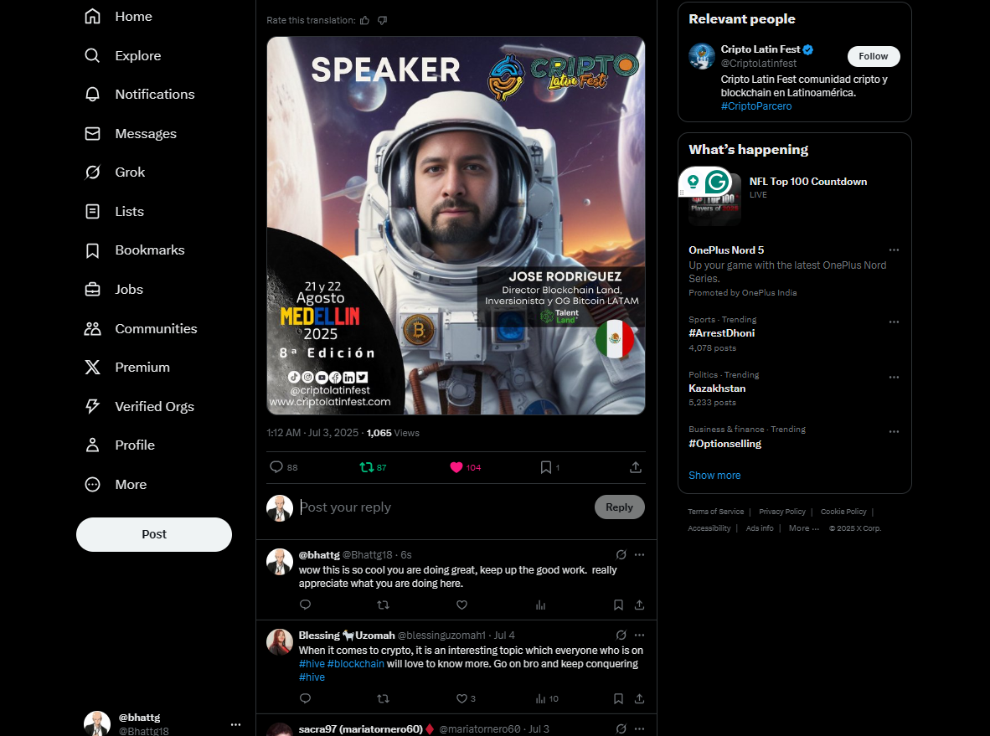Open Cripto Latin Fest profile avatar
Image resolution: width=990 pixels, height=736 pixels.
[702, 56]
